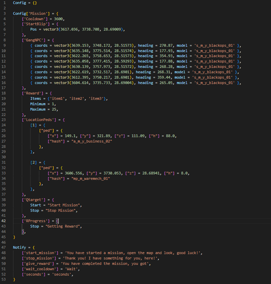271x284 pixels.
Task: Click line number 1 in the gutter
Action: point(5,3)
